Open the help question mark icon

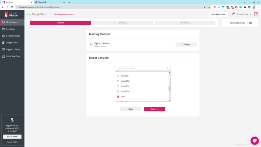point(256,14)
